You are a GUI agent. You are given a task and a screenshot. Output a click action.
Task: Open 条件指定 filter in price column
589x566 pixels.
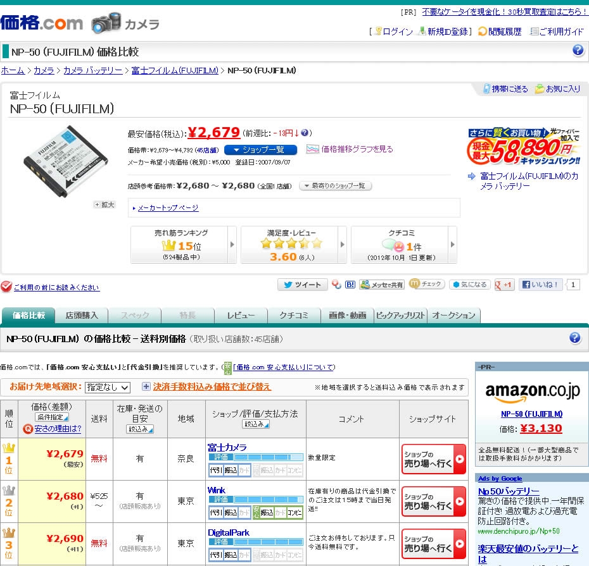click(x=52, y=417)
